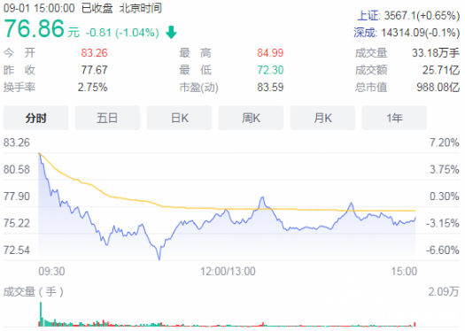This screenshot has height=331, width=465.
Task: Click the green down-arrow price indicator
Action: [x=171, y=32]
